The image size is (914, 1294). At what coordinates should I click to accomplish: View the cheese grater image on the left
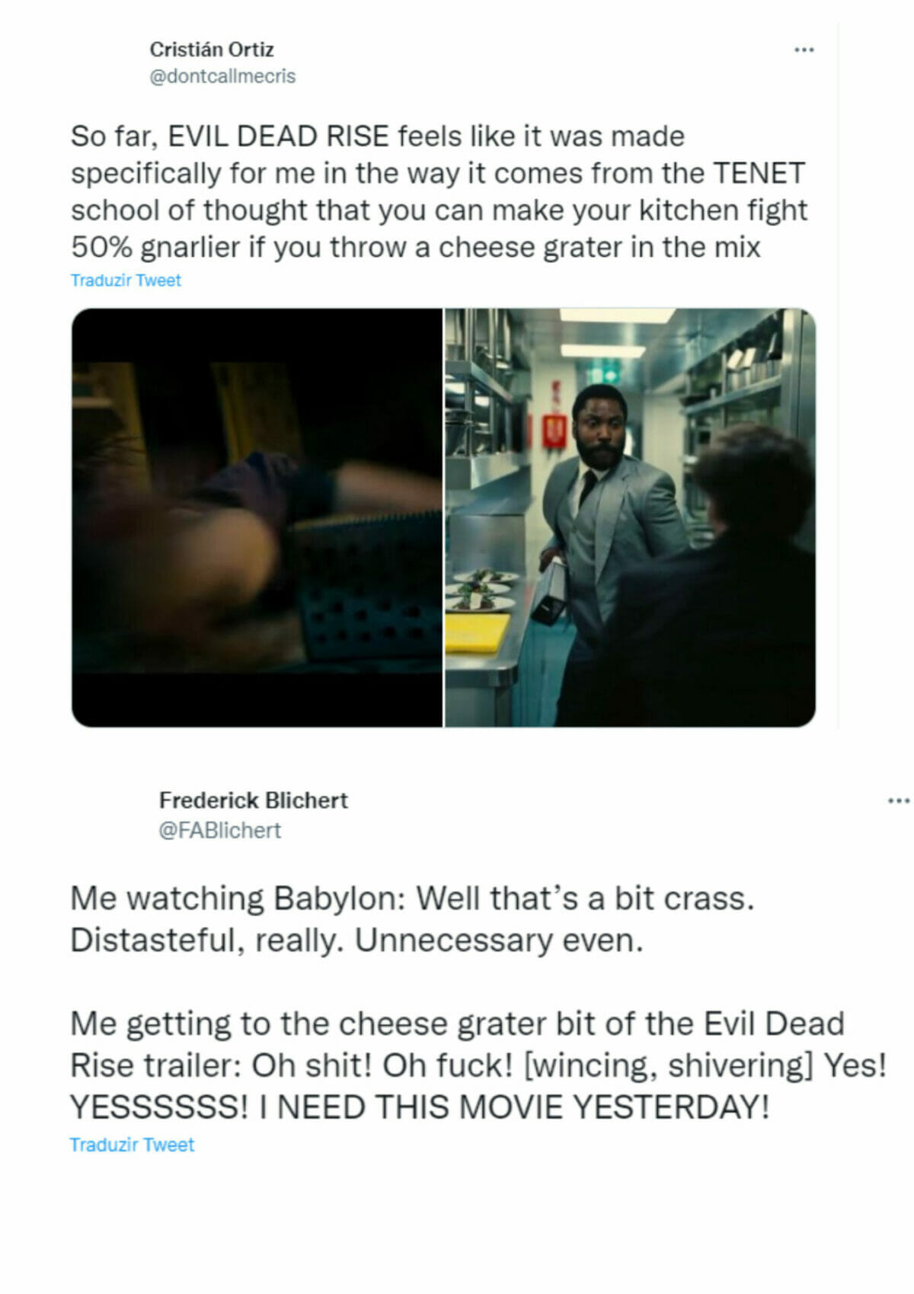coord(257,517)
